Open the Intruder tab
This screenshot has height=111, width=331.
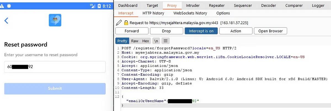pyautogui.click(x=193, y=6)
